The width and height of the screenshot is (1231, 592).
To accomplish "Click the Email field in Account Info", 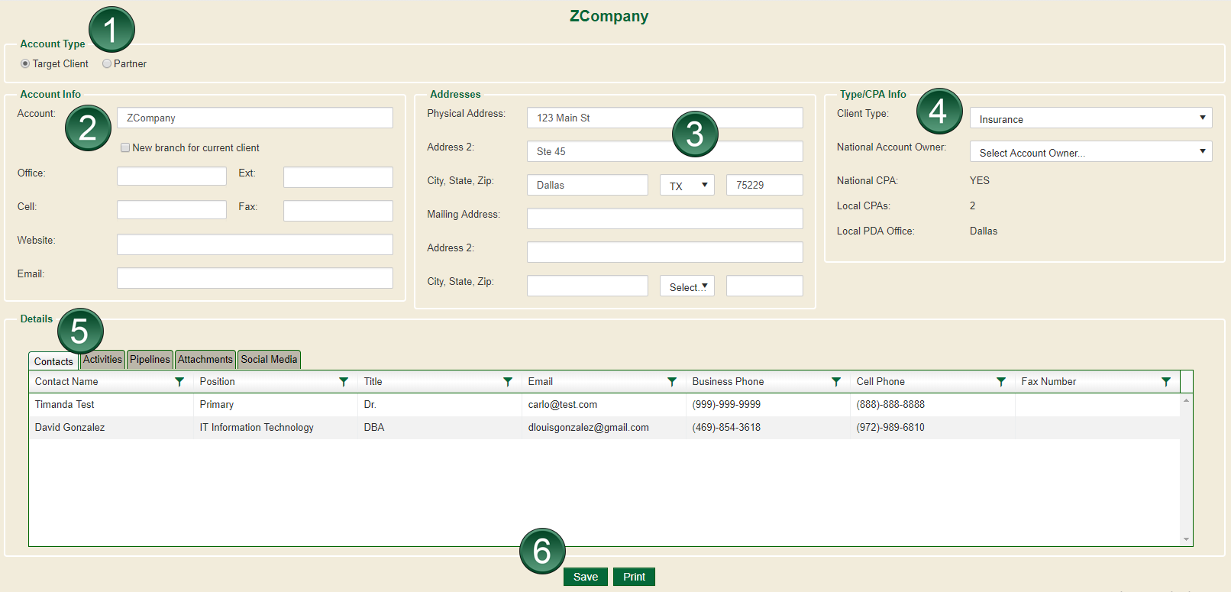I will (x=255, y=278).
